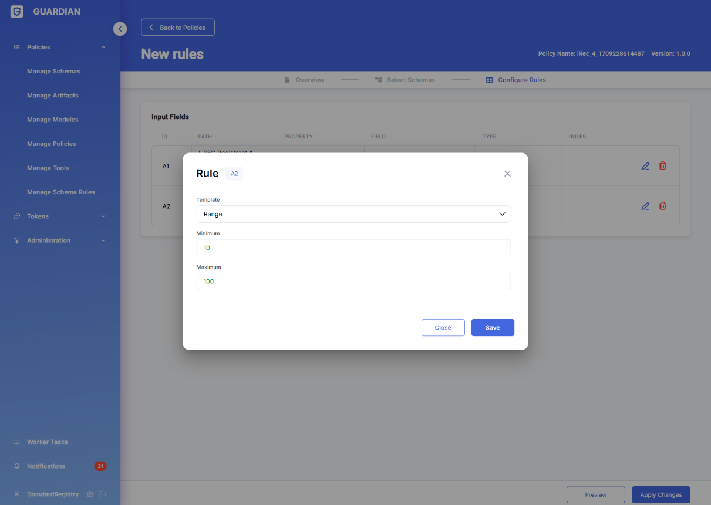The height and width of the screenshot is (505, 711).
Task: Click the edit pencil icon for row A2
Action: click(x=645, y=206)
